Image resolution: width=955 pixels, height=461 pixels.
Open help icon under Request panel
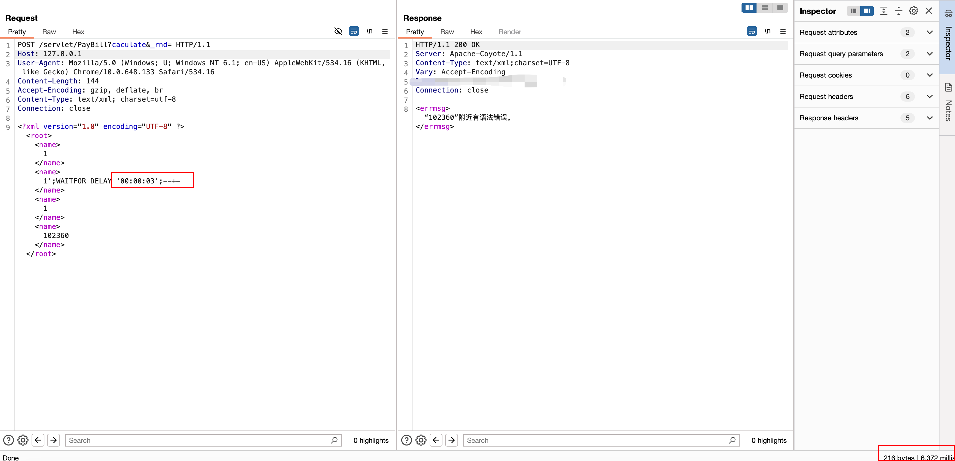(x=9, y=440)
